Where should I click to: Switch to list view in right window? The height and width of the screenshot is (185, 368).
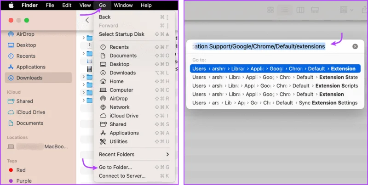[x=285, y=10]
